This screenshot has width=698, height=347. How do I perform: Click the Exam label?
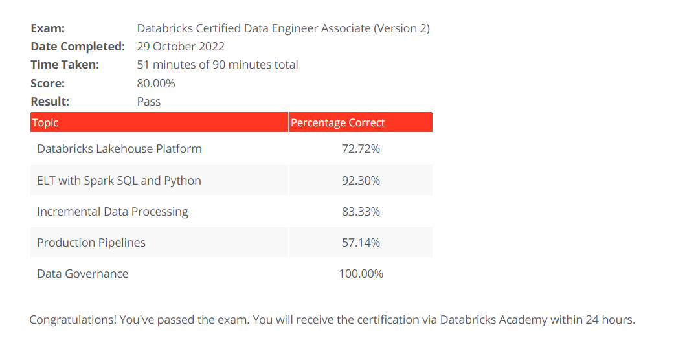pyautogui.click(x=47, y=28)
